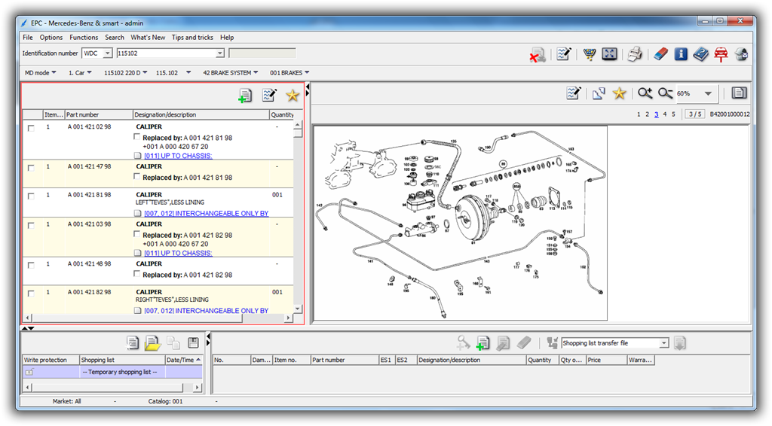The height and width of the screenshot is (426, 772).
Task: Tick checkbox for part A 001 421 03 98
Action: pyautogui.click(x=31, y=226)
